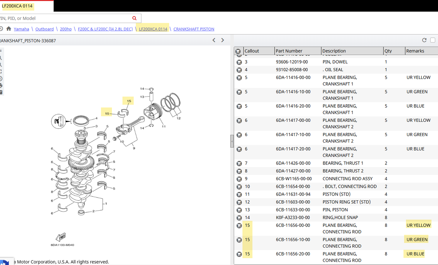Image resolution: width=438 pixels, height=265 pixels.
Task: Show the next diagram with right chevron
Action: pyautogui.click(x=223, y=40)
